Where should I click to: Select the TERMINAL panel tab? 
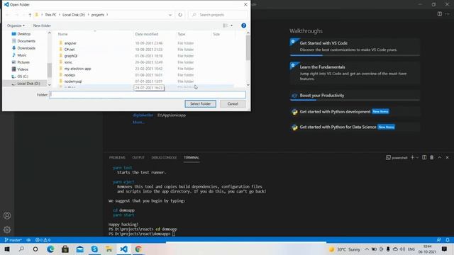click(192, 157)
